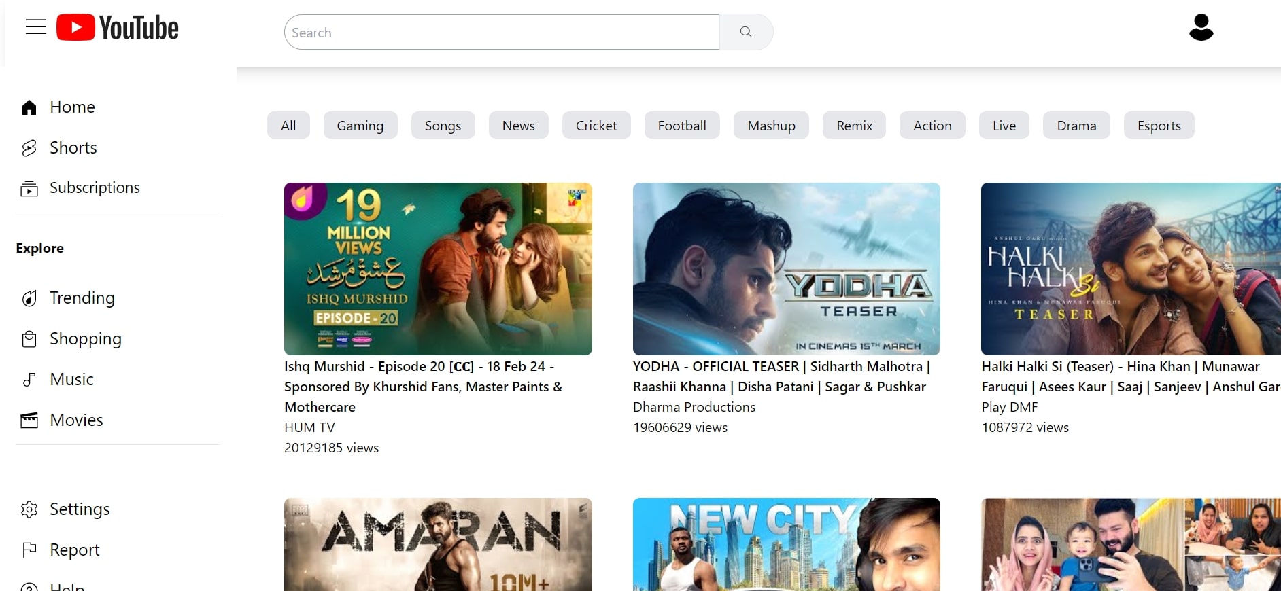Open Movies label under Explore
Viewport: 1281px width, 591px height.
(x=76, y=420)
